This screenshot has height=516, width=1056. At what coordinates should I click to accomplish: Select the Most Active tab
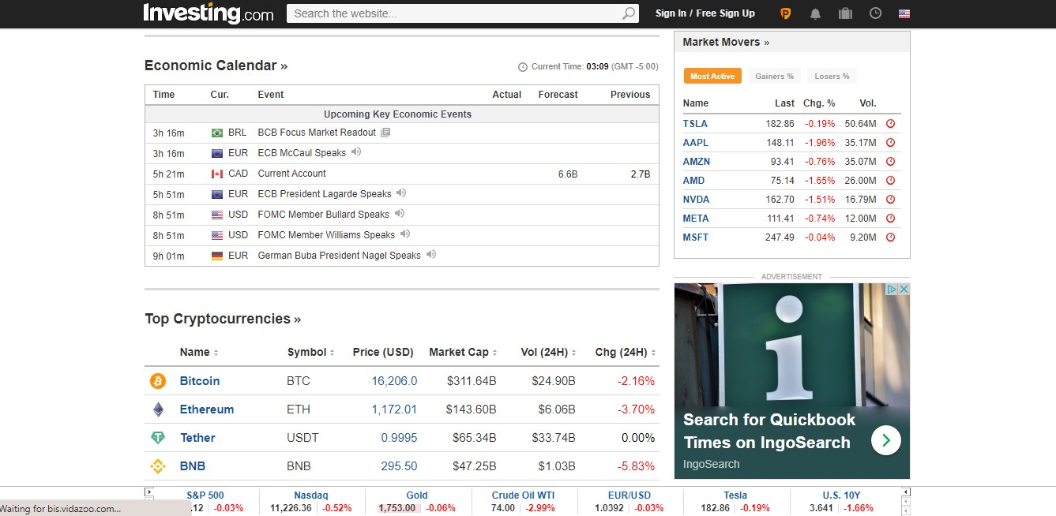click(712, 76)
